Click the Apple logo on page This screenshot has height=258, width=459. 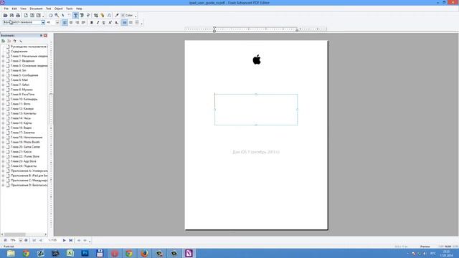coord(257,59)
